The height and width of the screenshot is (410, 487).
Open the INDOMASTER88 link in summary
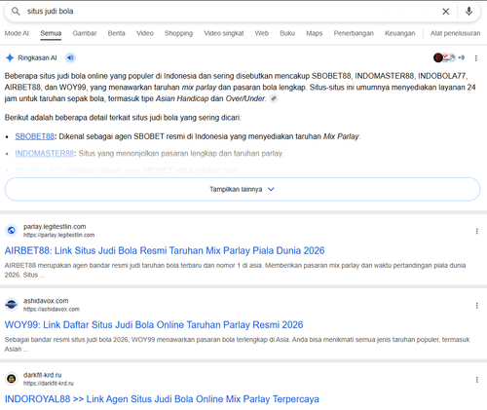pos(45,153)
